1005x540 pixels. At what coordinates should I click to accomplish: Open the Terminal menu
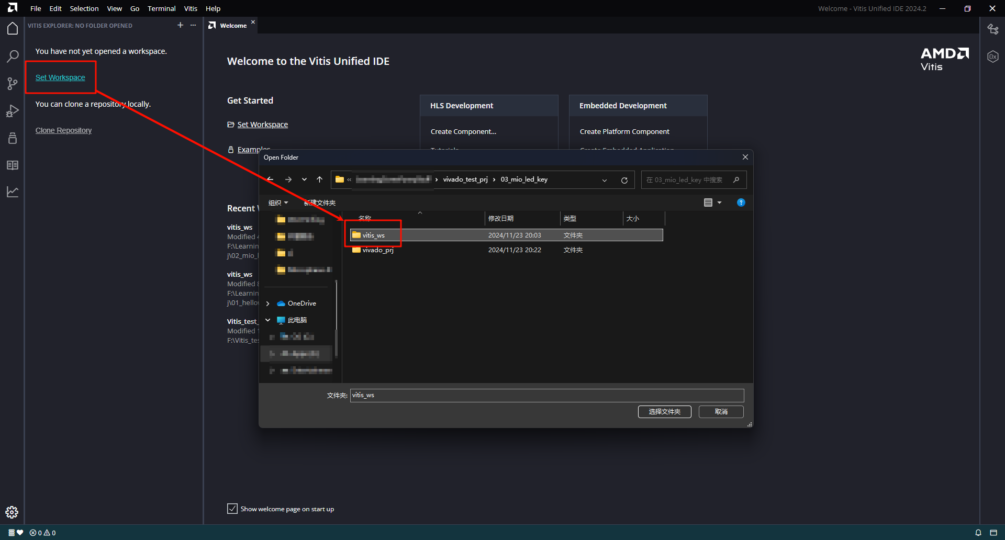click(x=162, y=8)
